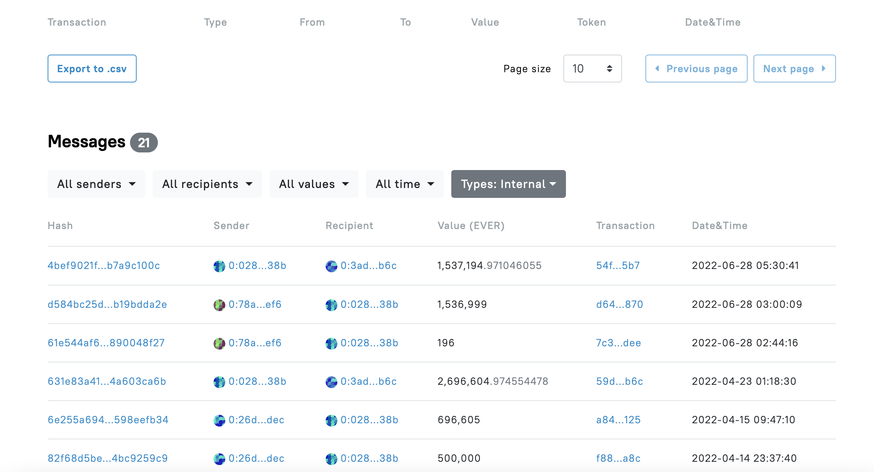This screenshot has height=472, width=874.
Task: Open transaction link 59d...b6c
Action: (619, 381)
